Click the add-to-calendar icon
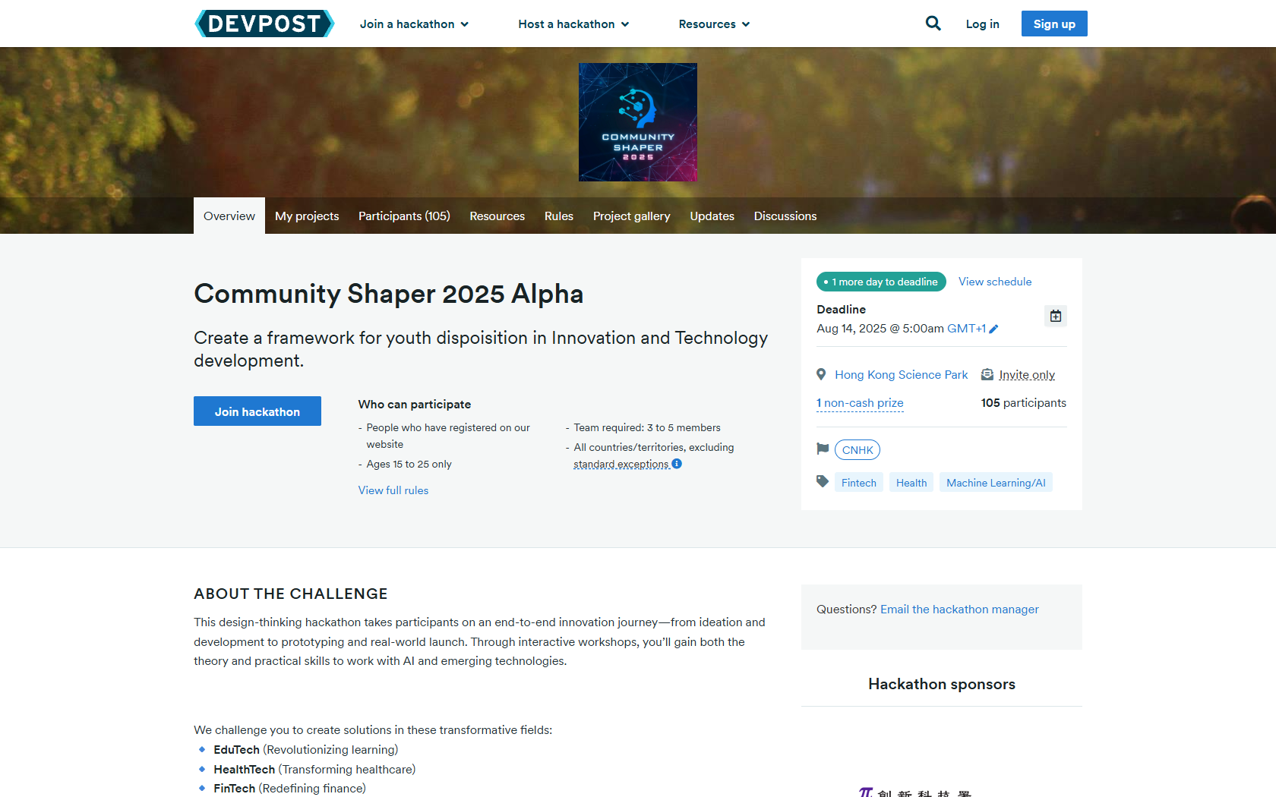 (1056, 316)
